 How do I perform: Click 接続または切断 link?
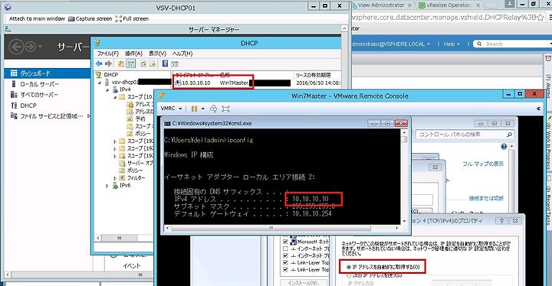[x=486, y=198]
